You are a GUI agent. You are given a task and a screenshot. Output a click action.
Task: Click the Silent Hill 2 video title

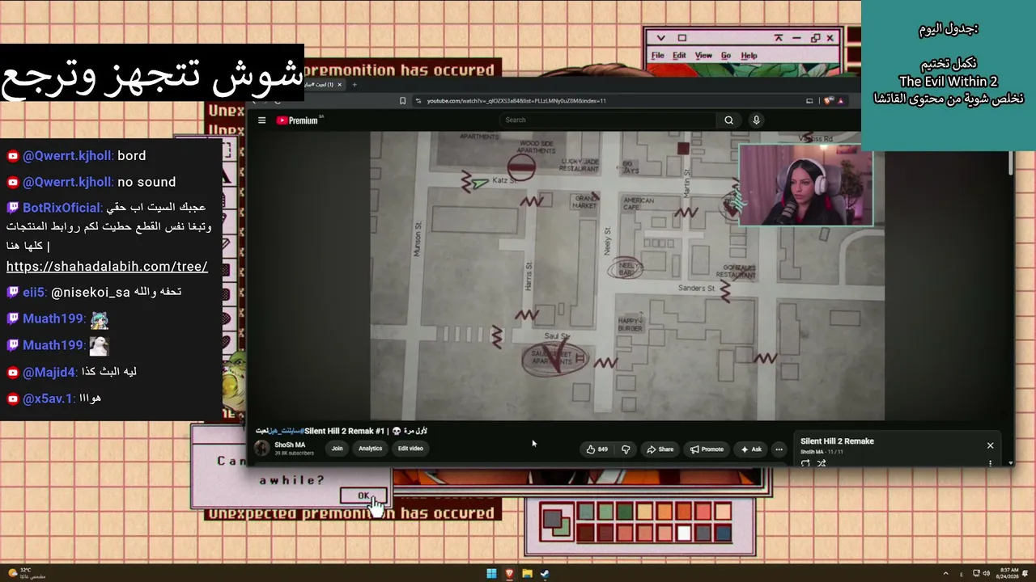point(342,431)
